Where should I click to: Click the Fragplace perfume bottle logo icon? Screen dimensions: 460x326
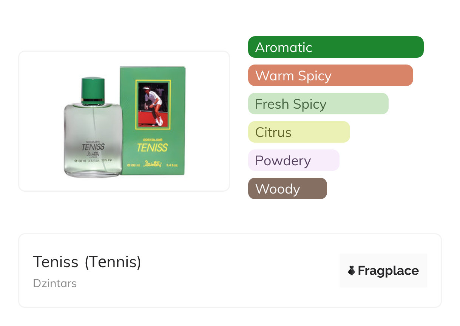[x=352, y=271]
